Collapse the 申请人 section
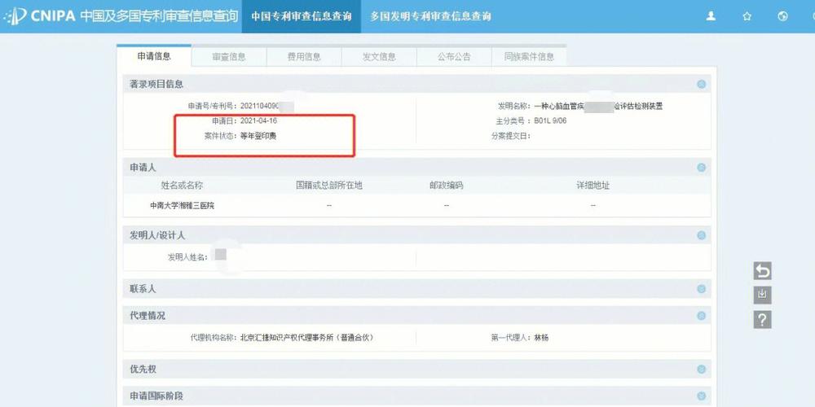815x407 pixels. 701,167
